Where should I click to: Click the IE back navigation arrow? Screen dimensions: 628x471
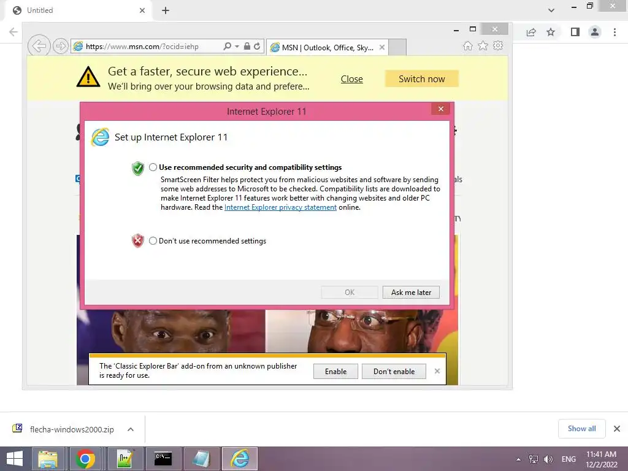click(39, 46)
